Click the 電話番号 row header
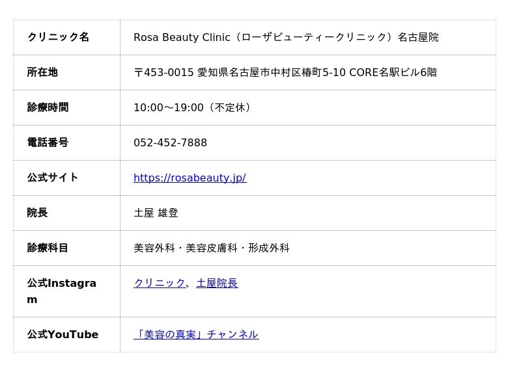The image size is (521, 372). [x=48, y=142]
